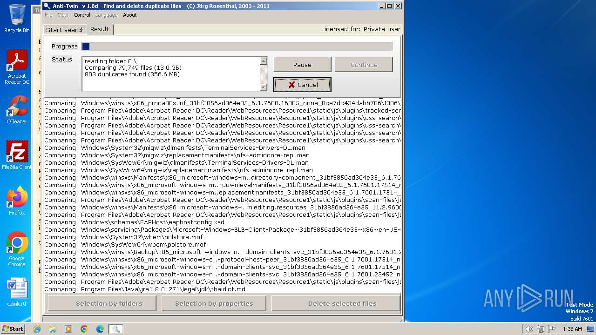
Task: Launch Google Chrome desktop shortcut
Action: click(17, 249)
